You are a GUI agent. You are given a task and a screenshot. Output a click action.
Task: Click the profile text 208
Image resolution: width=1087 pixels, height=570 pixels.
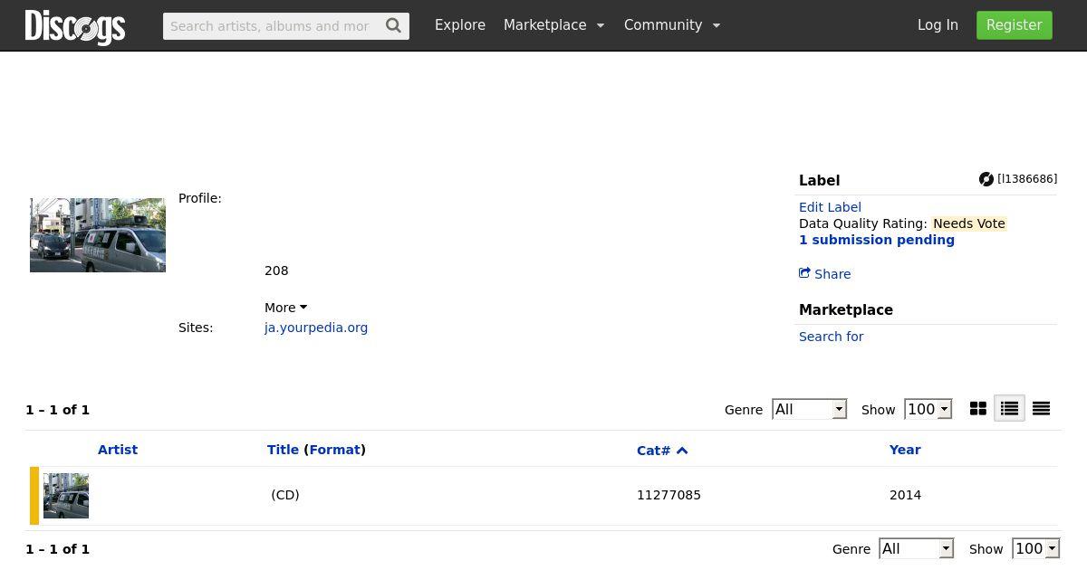click(x=276, y=271)
